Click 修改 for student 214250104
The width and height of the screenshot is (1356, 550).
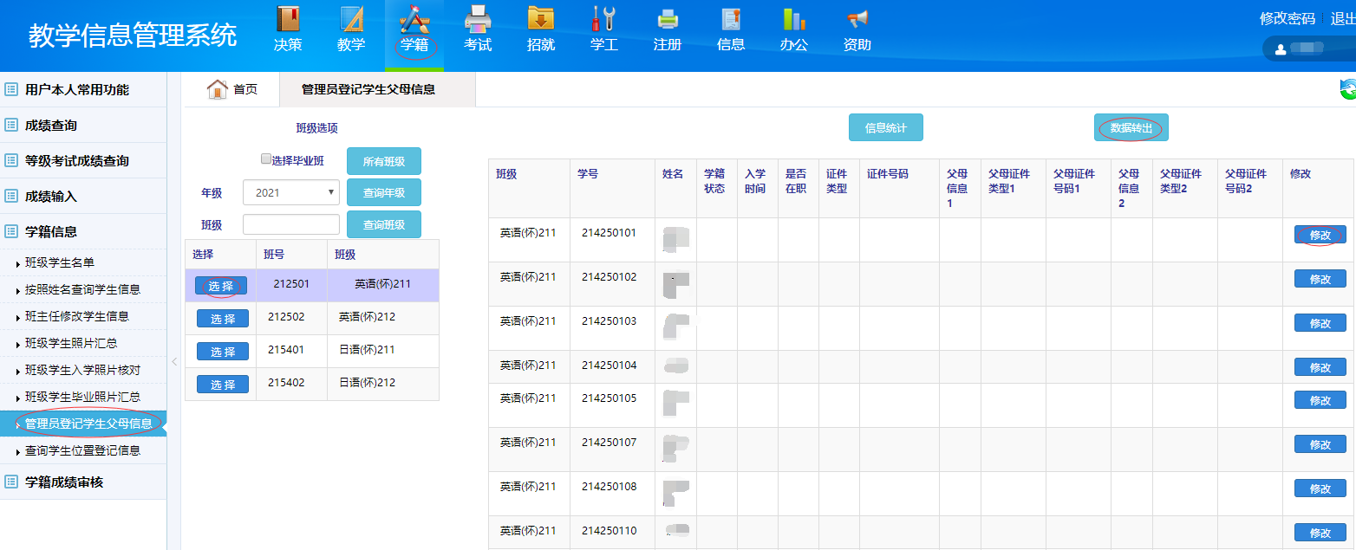pos(1320,367)
